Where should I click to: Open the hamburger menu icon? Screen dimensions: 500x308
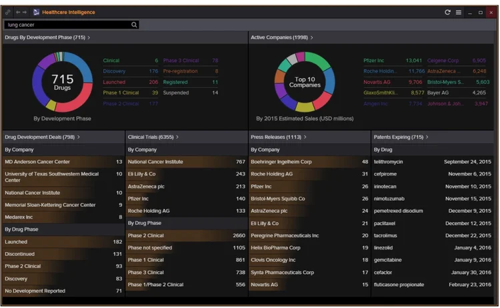458,12
